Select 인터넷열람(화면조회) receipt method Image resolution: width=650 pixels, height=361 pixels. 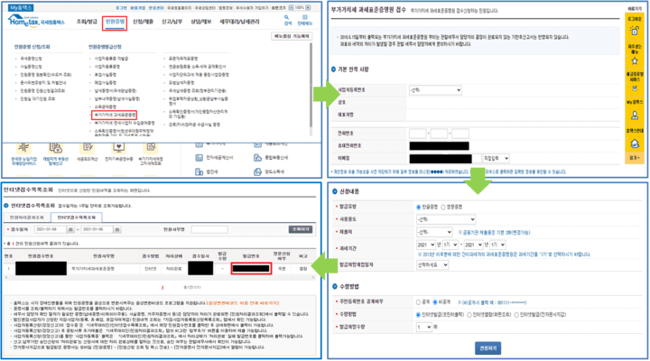[469, 315]
